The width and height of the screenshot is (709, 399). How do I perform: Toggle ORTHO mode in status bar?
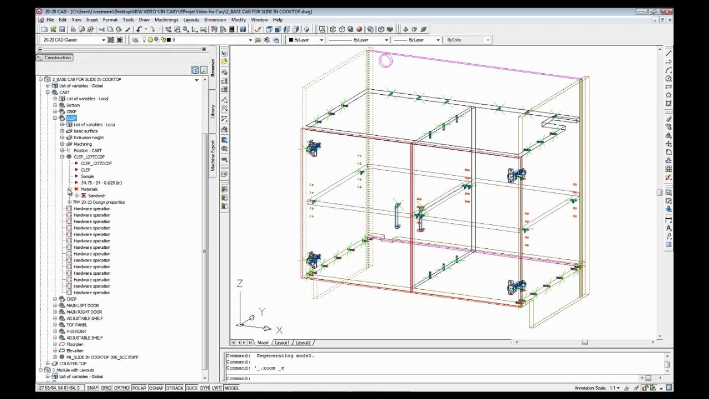pyautogui.click(x=122, y=388)
